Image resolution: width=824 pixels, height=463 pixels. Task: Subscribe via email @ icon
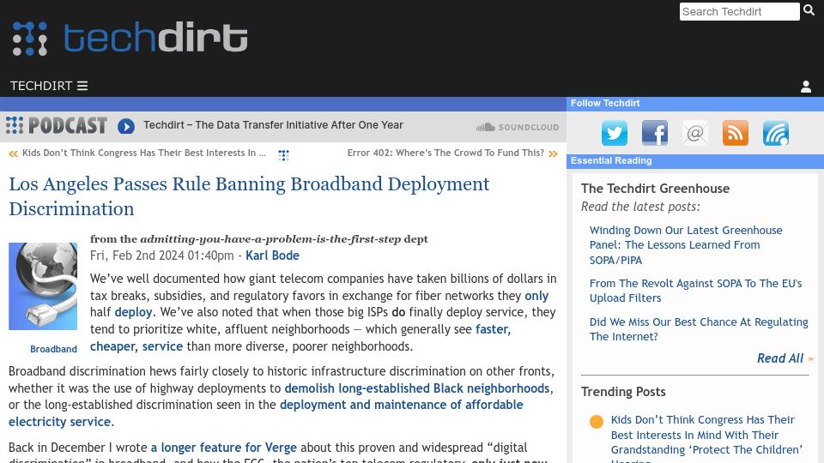coord(694,133)
